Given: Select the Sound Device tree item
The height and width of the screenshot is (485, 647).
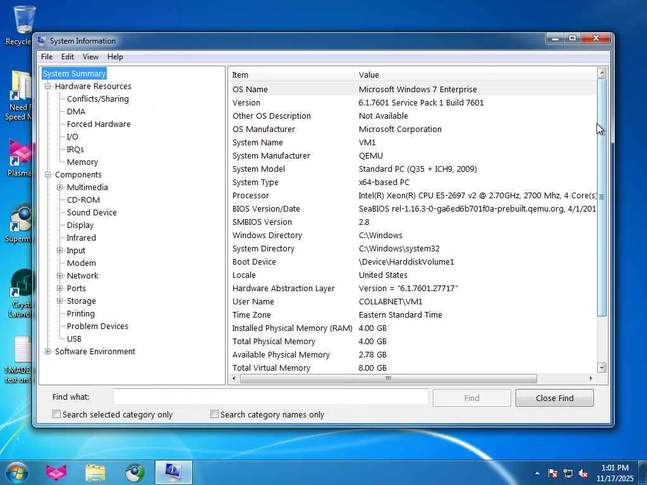Looking at the screenshot, I should pos(92,212).
